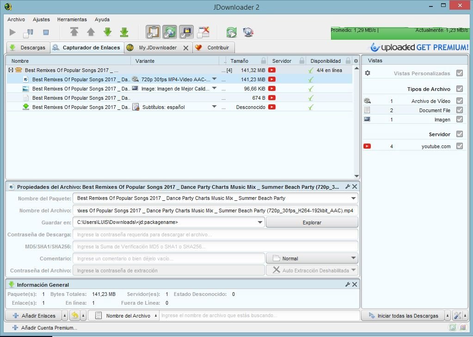The width and height of the screenshot is (473, 337).
Task: Expand Guardar en path dropdown
Action: (260, 222)
